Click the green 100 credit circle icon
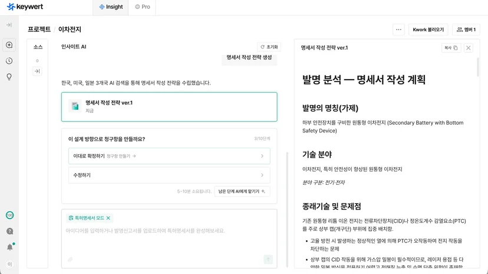This screenshot has width=488, height=274. click(x=9, y=215)
